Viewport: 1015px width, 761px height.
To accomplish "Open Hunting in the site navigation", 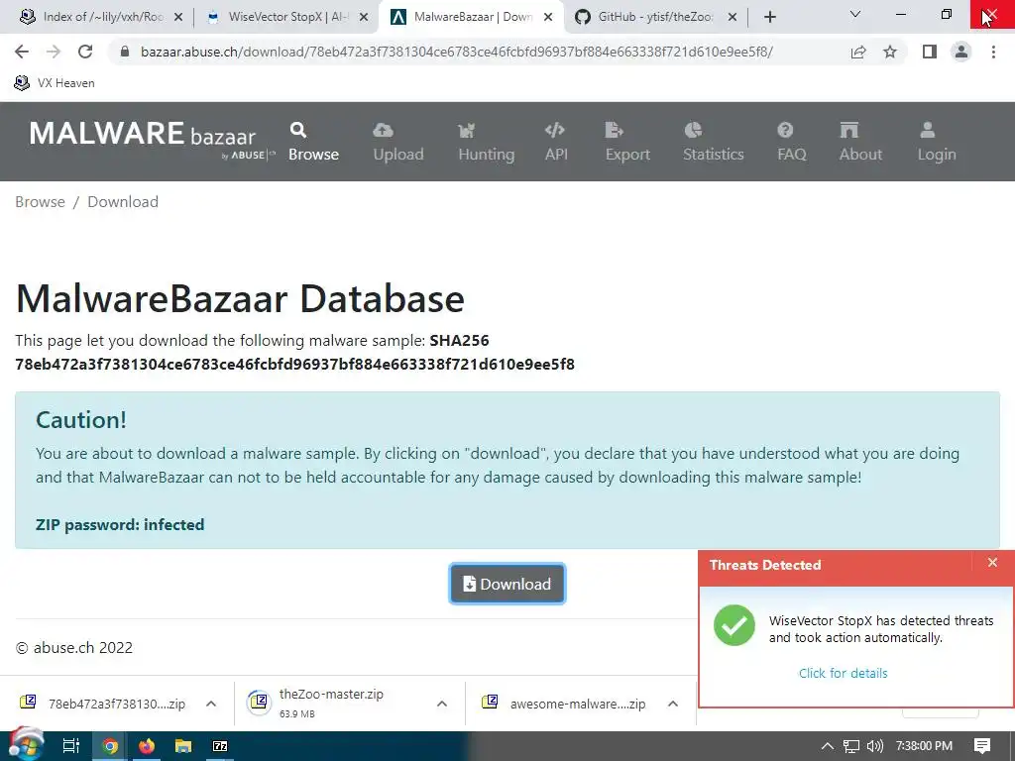I will (x=486, y=142).
